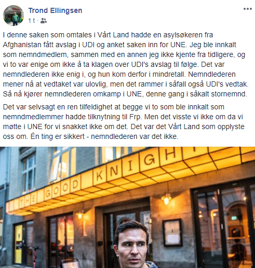This screenshot has width=255, height=268.
Task: Click the friends audience icon beside timestamp
Action: [44, 21]
